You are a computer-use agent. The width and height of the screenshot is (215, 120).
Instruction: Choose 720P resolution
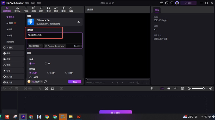pyautogui.click(x=69, y=73)
